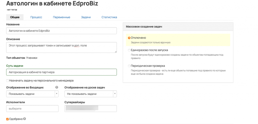Open the Статистика tab
Image resolution: width=258 pixels, height=124 pixels.
[109, 17]
